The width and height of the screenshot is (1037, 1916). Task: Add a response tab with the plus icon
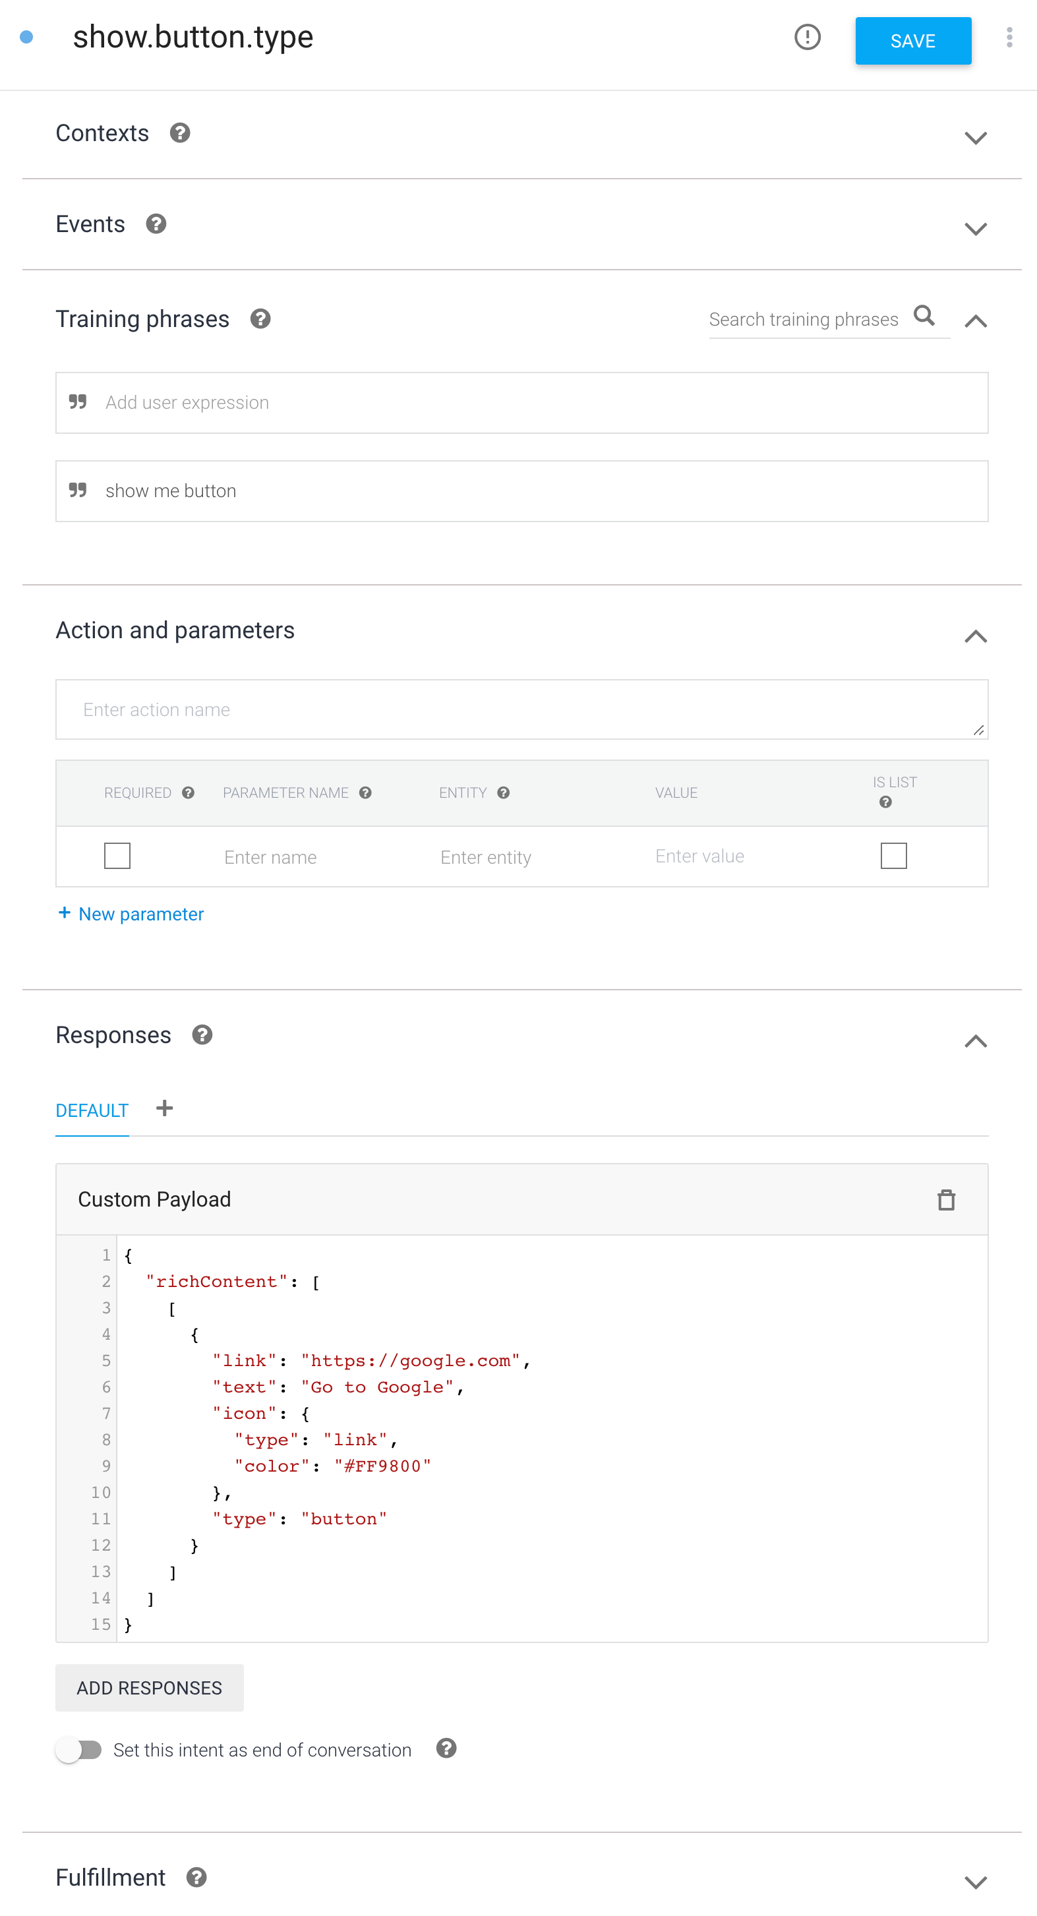pos(164,1109)
